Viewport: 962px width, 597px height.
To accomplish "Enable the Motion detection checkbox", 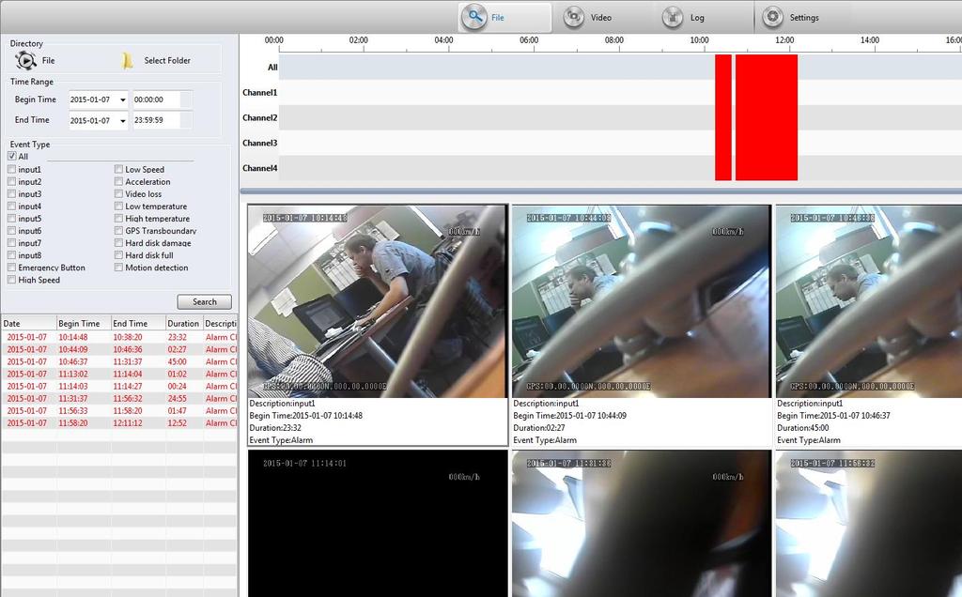I will coord(118,268).
